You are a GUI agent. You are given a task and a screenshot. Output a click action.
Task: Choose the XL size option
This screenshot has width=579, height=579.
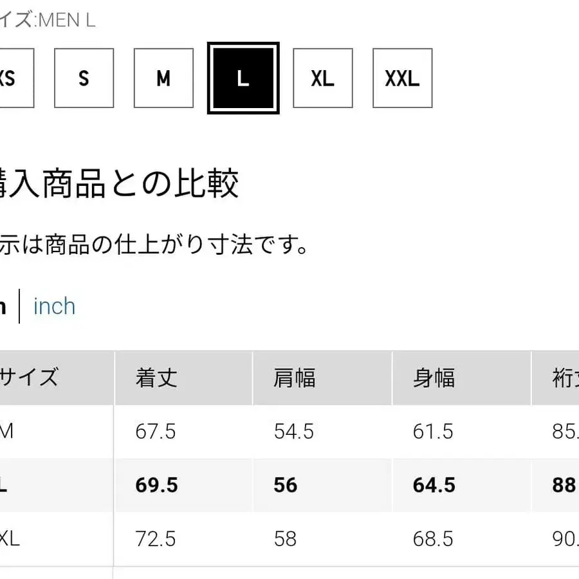[x=323, y=78]
